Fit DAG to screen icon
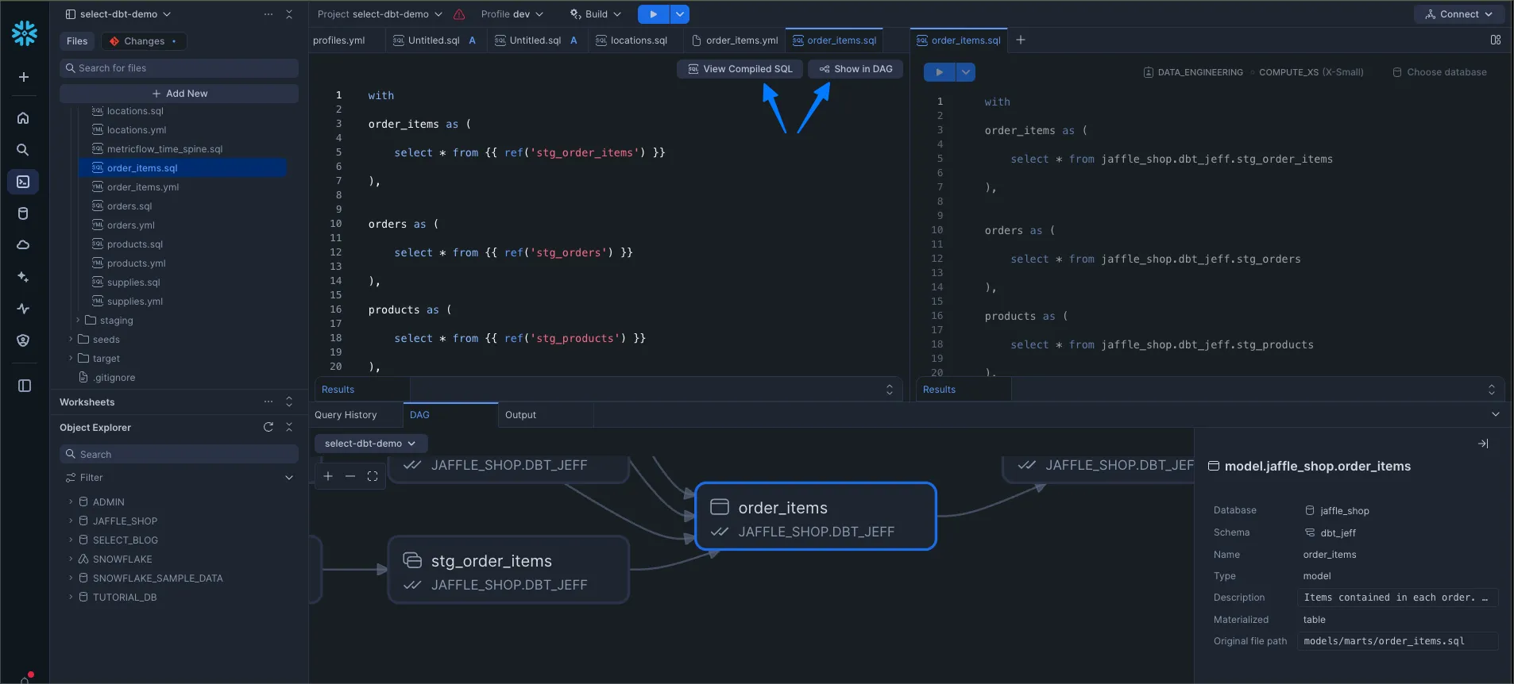 373,476
